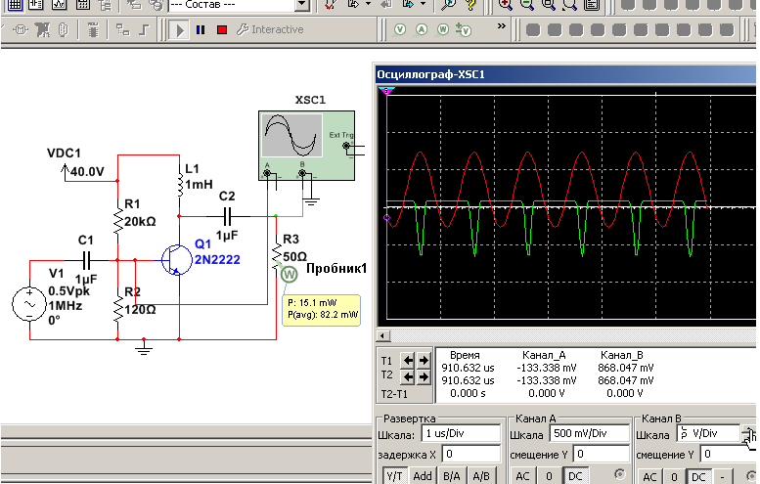
Task: Click the Run simulation play button
Action: coord(180,30)
